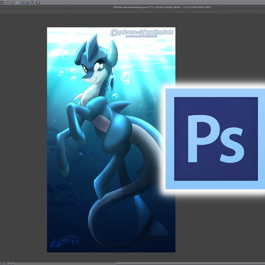Viewport: 265px width, 265px height.
Task: Toggle Snap to Special Ruler icon
Action: pos(27,3)
